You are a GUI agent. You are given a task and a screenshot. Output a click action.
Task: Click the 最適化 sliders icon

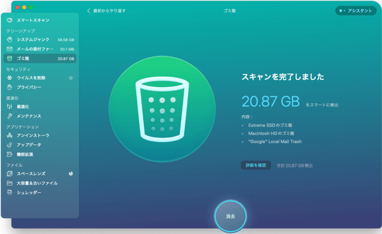point(10,106)
